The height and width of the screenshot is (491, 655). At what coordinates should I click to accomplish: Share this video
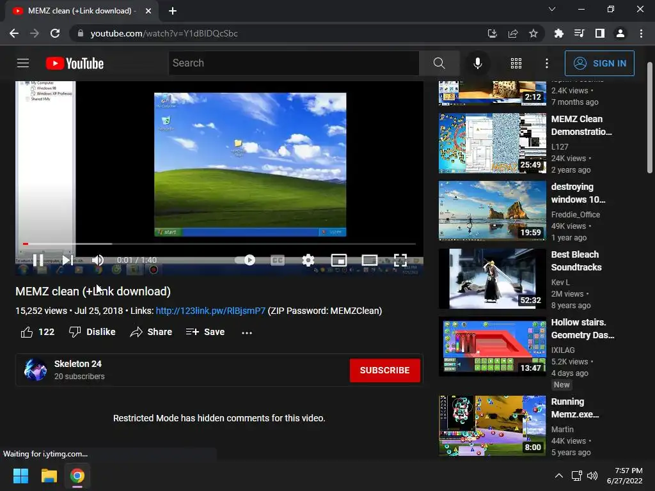[x=151, y=332]
